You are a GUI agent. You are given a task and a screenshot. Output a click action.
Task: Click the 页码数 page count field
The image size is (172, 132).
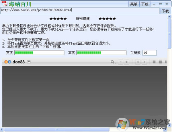(x=149, y=53)
